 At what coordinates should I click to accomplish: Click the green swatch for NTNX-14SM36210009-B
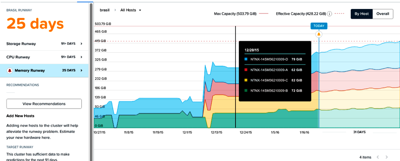[246, 90]
